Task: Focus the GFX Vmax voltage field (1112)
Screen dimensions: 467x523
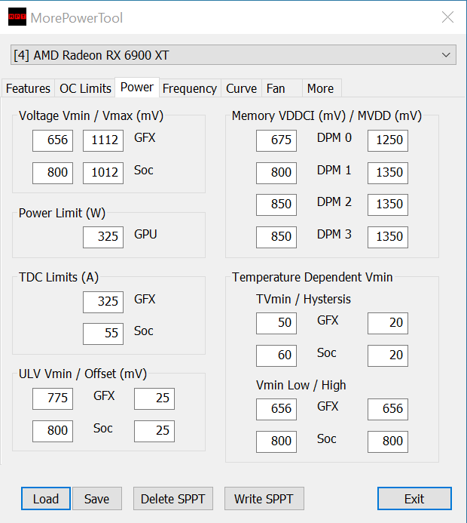Action: (103, 140)
